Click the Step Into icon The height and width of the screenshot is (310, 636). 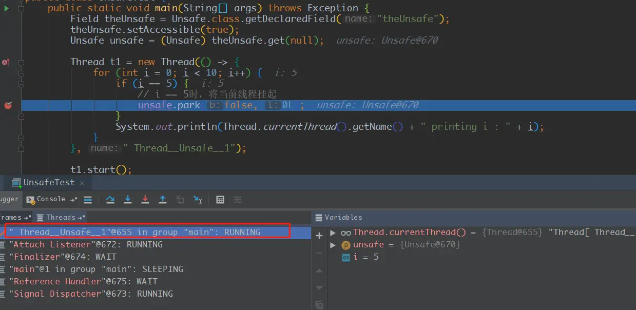128,200
